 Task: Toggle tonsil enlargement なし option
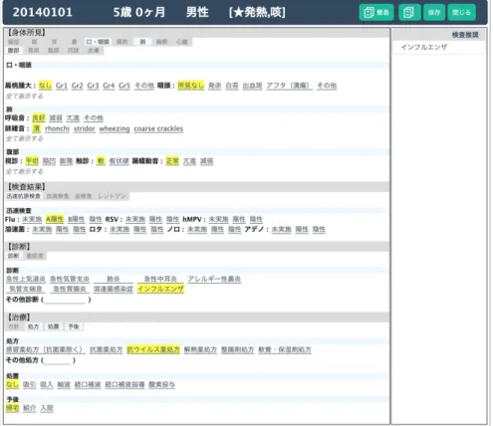pyautogui.click(x=45, y=86)
